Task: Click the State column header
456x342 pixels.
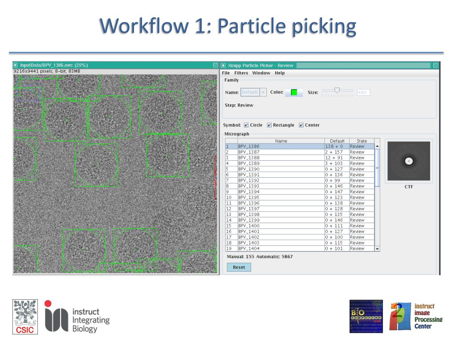Action: click(x=362, y=141)
